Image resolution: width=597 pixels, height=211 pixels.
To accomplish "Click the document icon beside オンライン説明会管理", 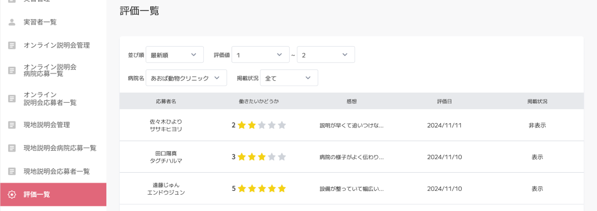I will [x=12, y=45].
